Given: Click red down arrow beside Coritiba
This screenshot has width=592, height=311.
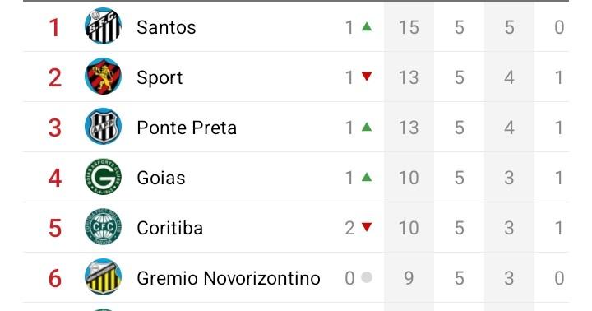Looking at the screenshot, I should point(367,227).
